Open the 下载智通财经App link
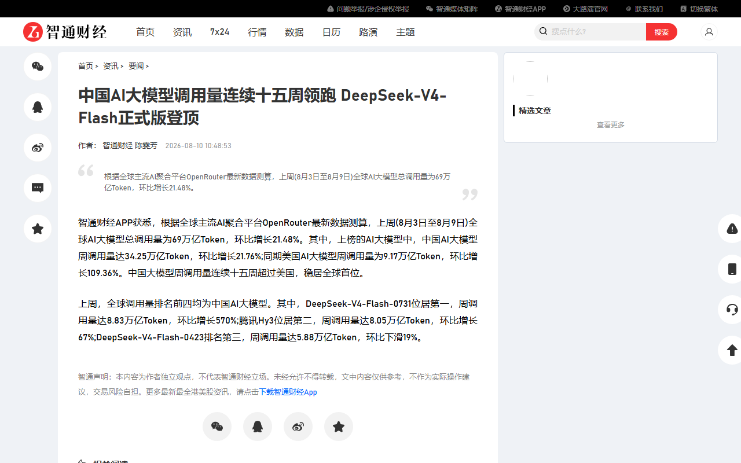 tap(288, 392)
